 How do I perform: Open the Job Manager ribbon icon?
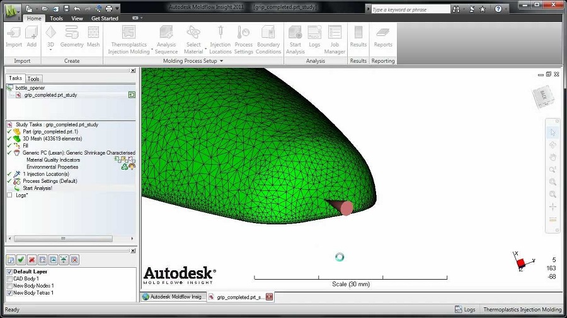coord(335,40)
